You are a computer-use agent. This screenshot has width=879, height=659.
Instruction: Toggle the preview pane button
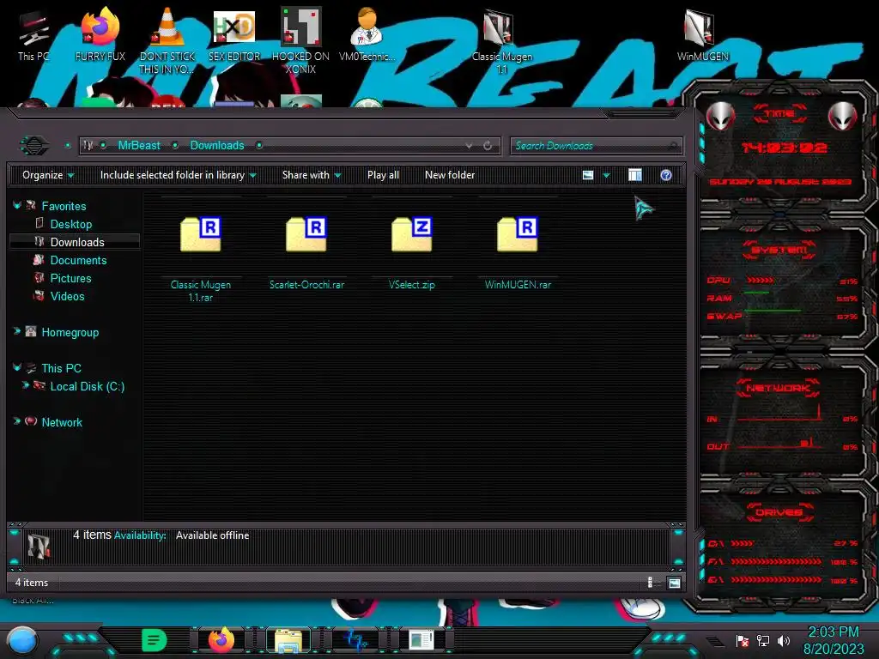(x=635, y=175)
